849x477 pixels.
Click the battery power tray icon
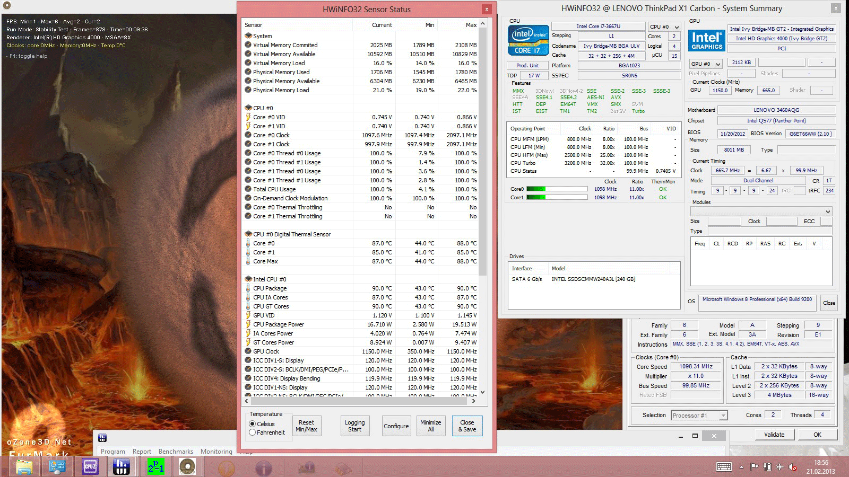767,467
